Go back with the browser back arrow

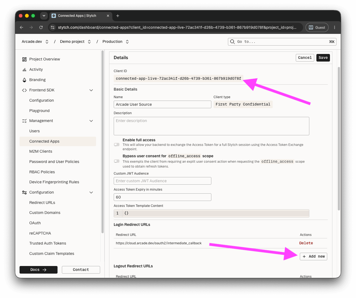click(x=21, y=27)
